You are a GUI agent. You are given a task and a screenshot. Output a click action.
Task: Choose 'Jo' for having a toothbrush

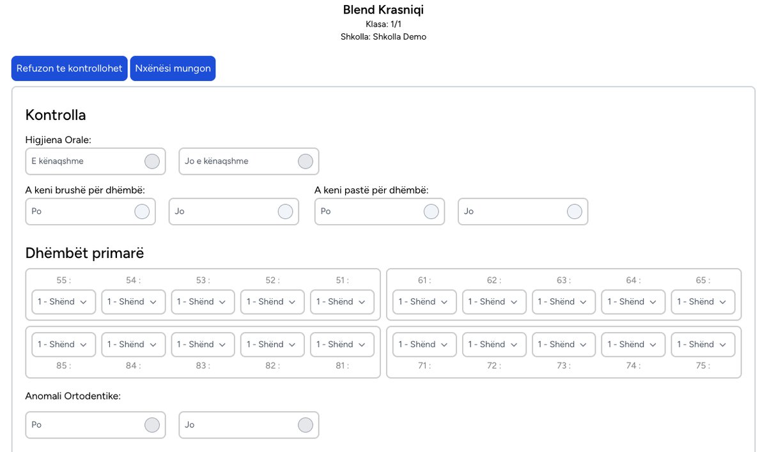pos(233,211)
